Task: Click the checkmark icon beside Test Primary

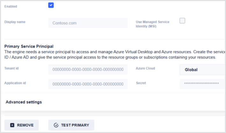Action: (56, 125)
